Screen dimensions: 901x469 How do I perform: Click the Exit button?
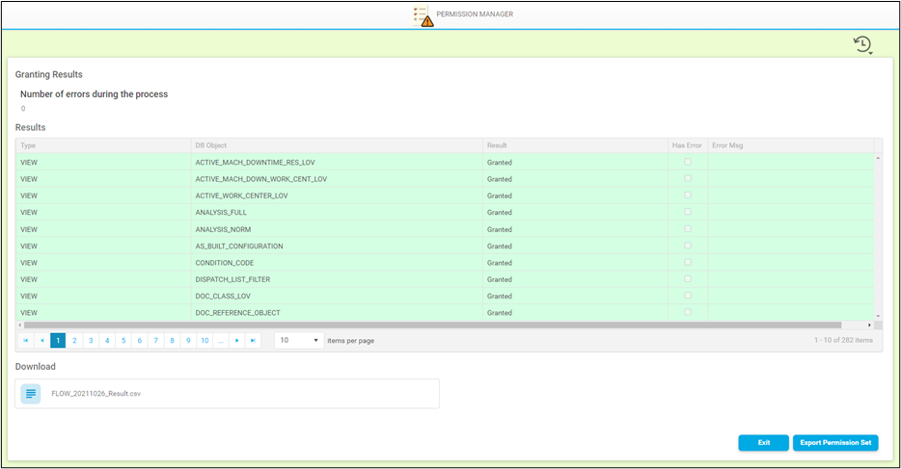pyautogui.click(x=763, y=443)
